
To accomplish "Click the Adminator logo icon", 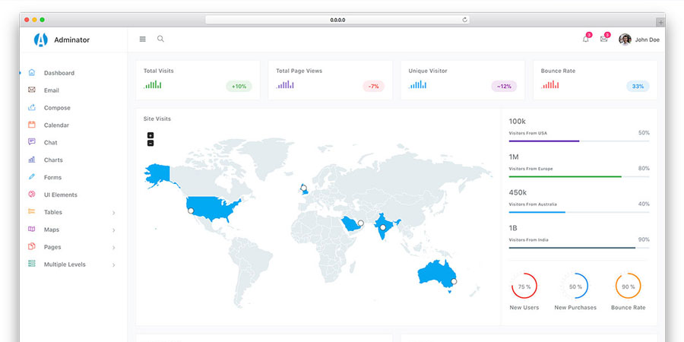I will tap(40, 40).
